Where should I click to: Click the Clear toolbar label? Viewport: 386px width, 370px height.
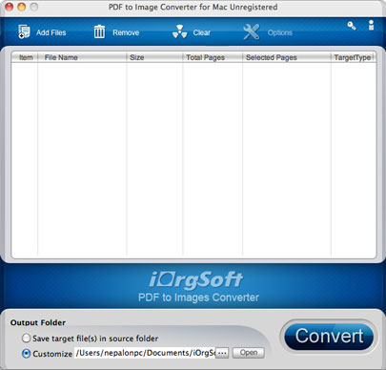(x=202, y=32)
